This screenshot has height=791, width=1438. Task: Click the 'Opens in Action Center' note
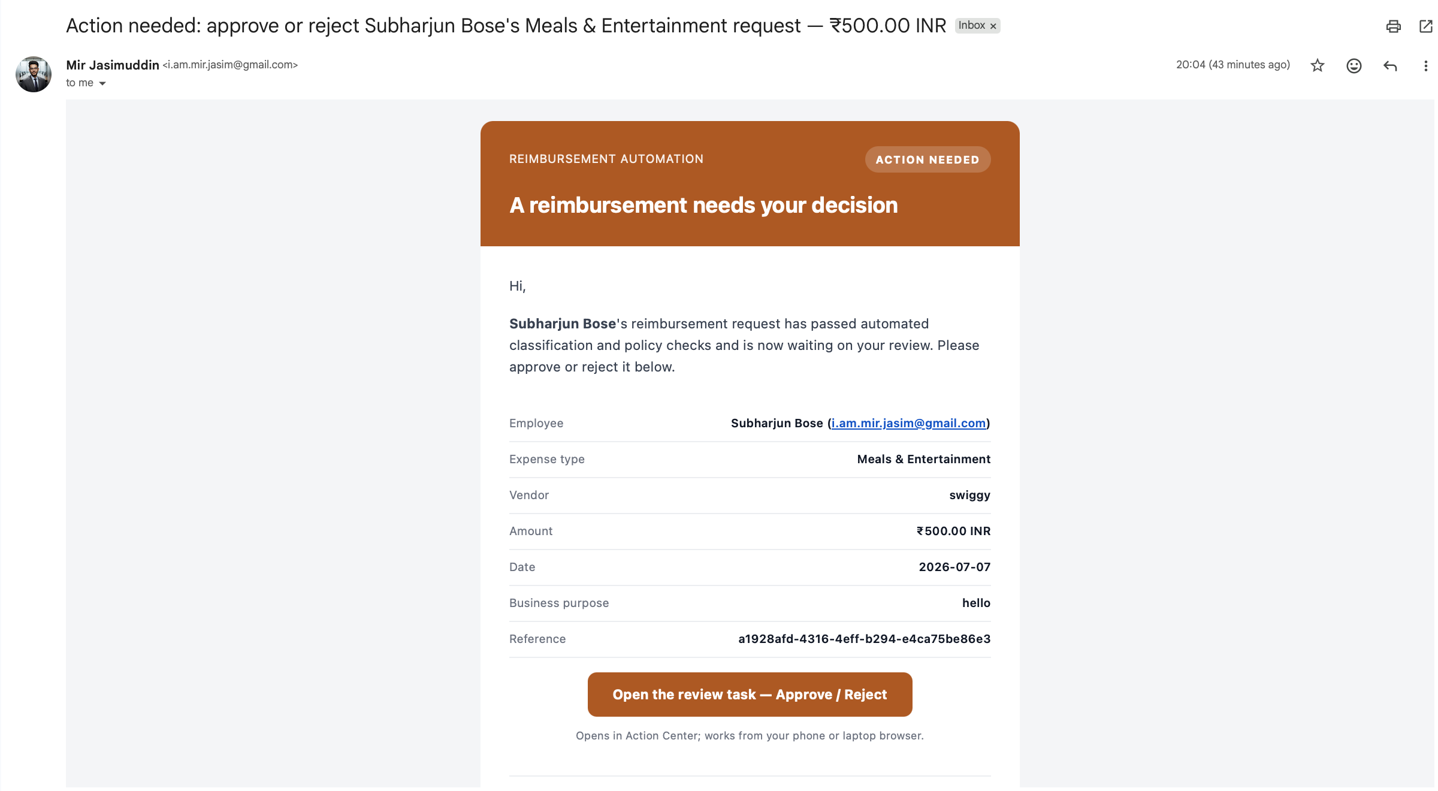tap(750, 735)
